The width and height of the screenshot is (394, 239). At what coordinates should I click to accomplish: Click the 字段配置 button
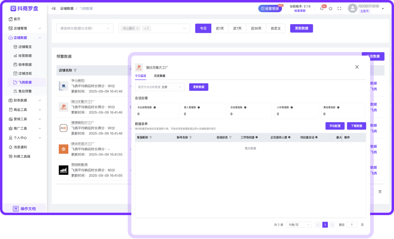pyautogui.click(x=335, y=126)
